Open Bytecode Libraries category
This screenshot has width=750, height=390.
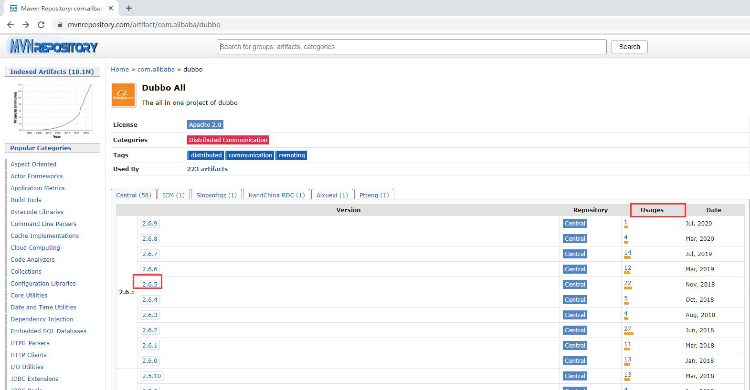(x=37, y=212)
